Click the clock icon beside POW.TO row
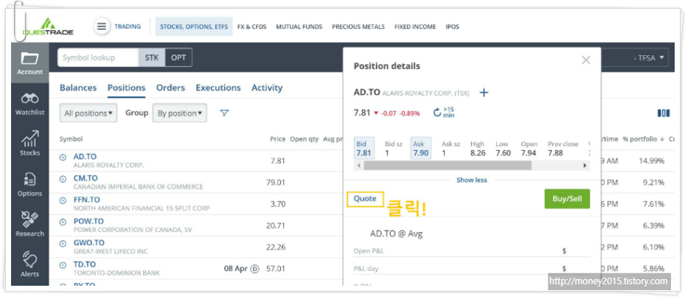This screenshot has width=685, height=299. coord(63,222)
